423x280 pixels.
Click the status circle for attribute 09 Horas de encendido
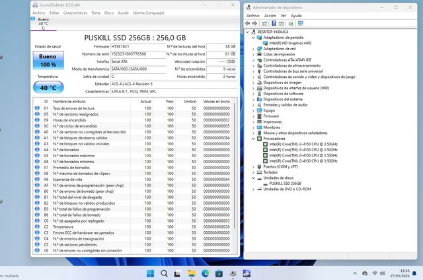(37, 120)
